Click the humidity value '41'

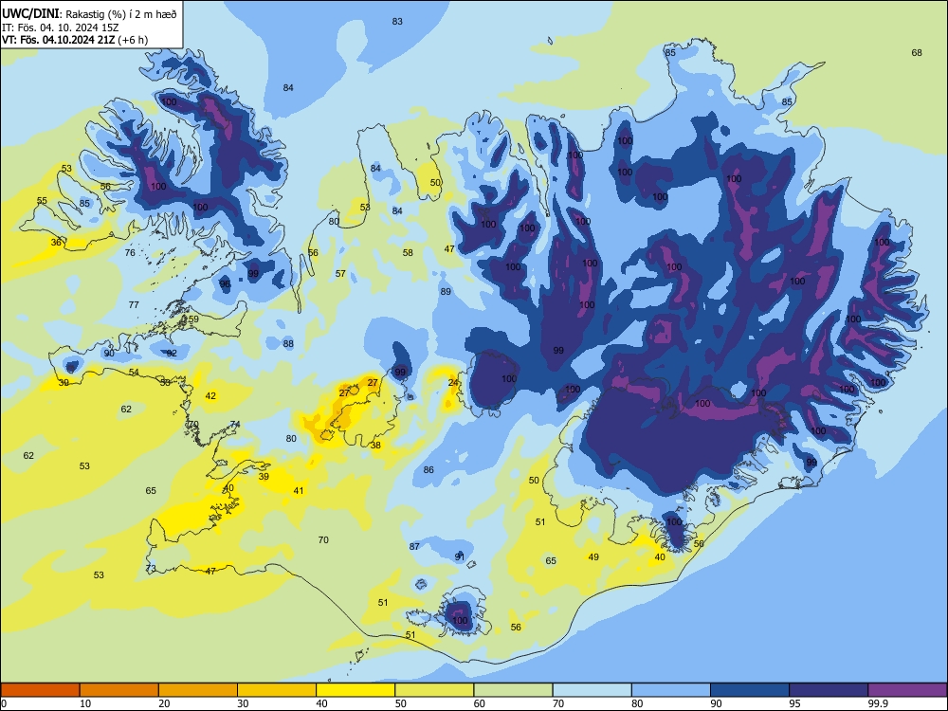point(299,490)
